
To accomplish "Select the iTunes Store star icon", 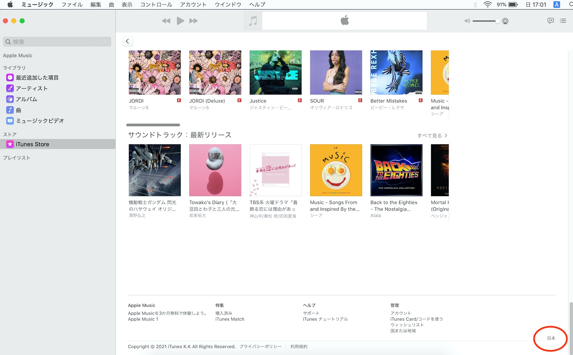I will click(10, 144).
